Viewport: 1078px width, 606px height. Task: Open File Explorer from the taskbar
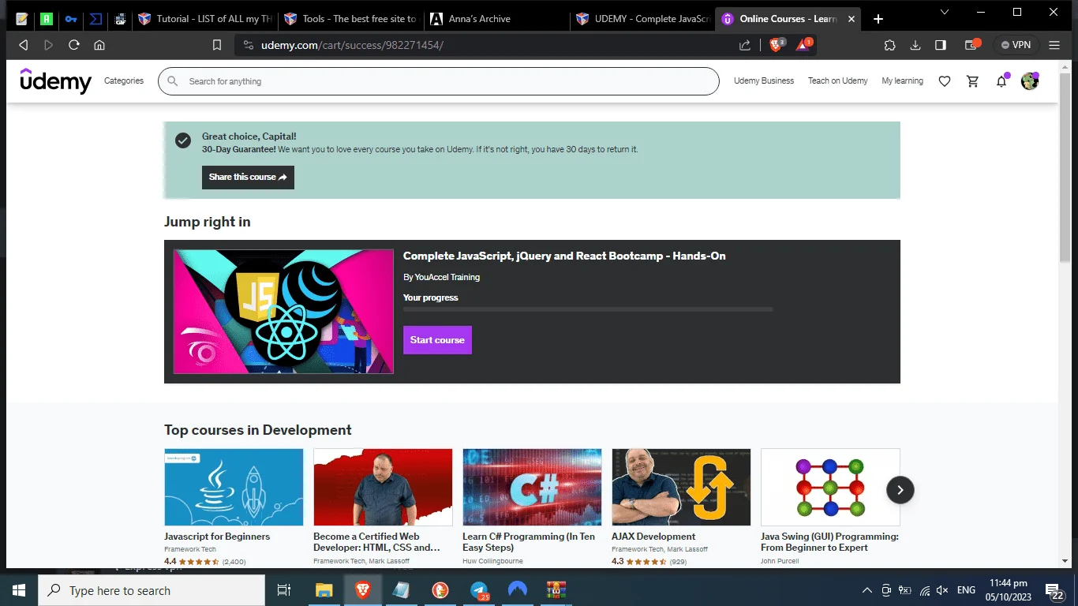(x=324, y=590)
